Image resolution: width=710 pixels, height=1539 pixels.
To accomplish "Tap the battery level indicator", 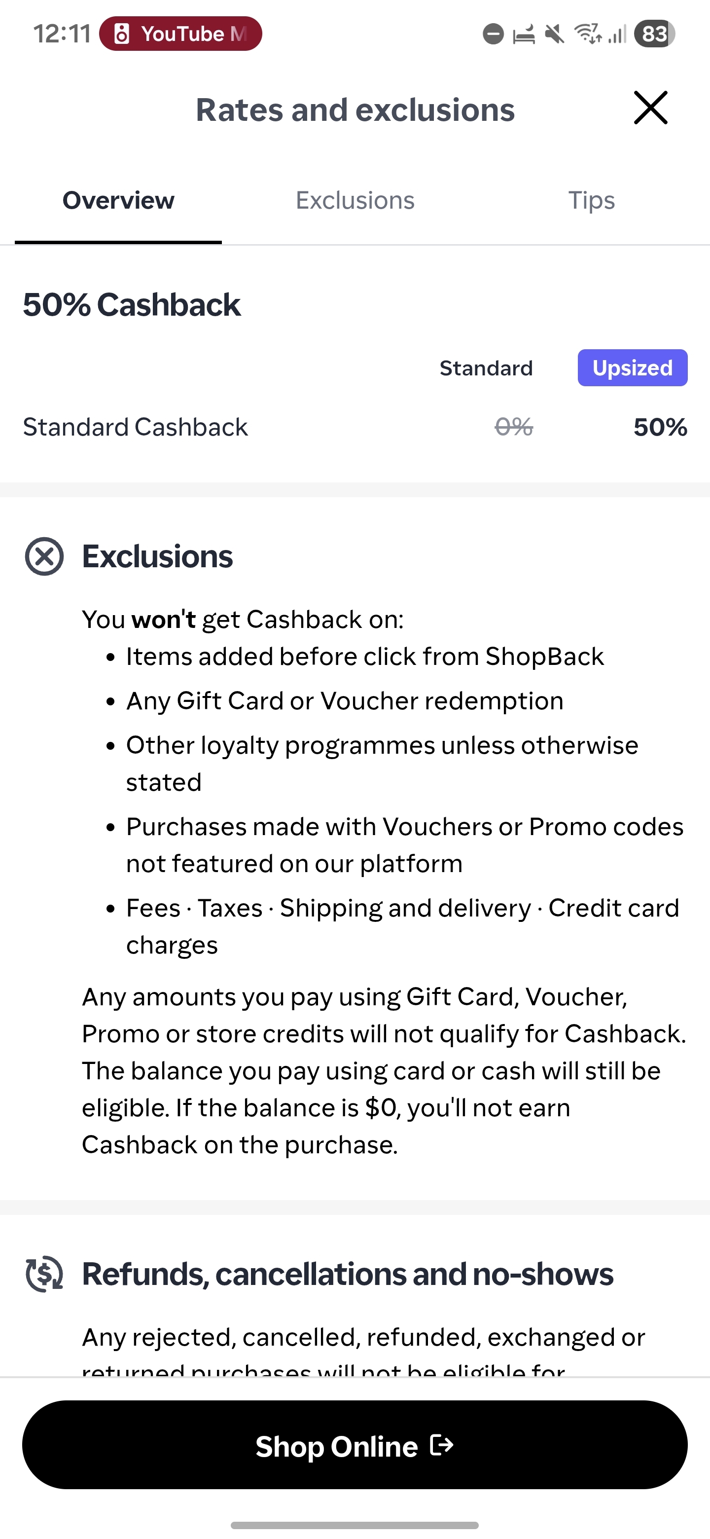I will [x=654, y=34].
